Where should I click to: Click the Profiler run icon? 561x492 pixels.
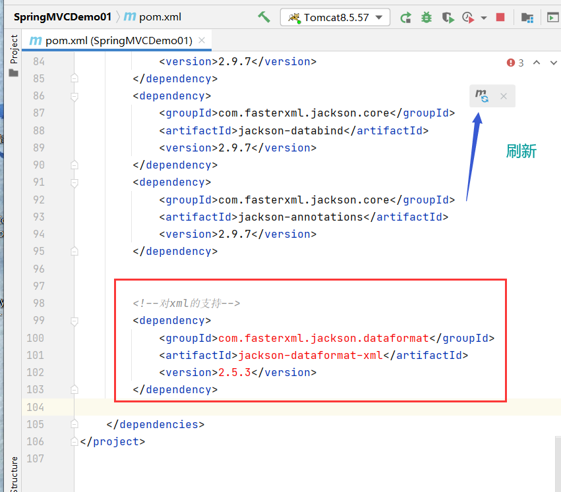(468, 17)
